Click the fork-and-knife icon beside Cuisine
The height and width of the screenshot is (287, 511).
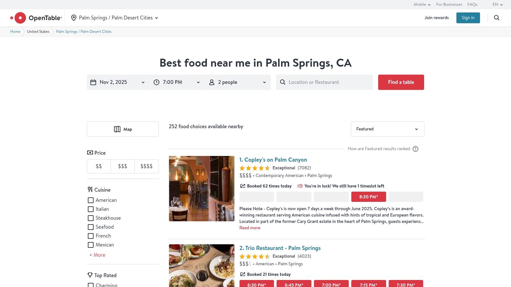click(x=90, y=189)
